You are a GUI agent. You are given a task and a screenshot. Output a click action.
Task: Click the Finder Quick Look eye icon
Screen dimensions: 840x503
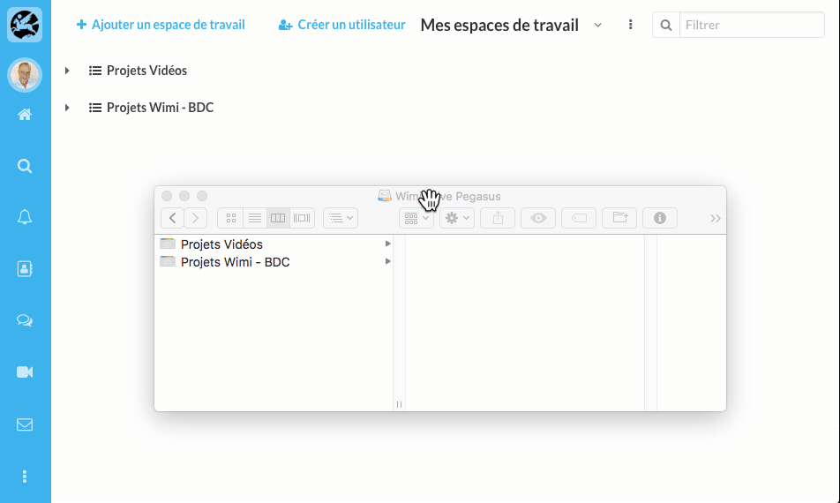(538, 218)
